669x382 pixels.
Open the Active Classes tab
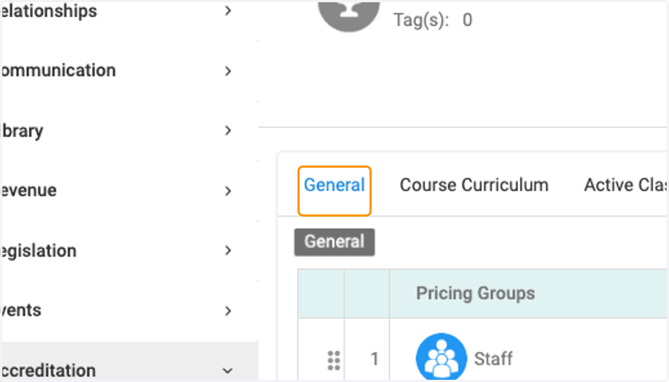tap(626, 185)
